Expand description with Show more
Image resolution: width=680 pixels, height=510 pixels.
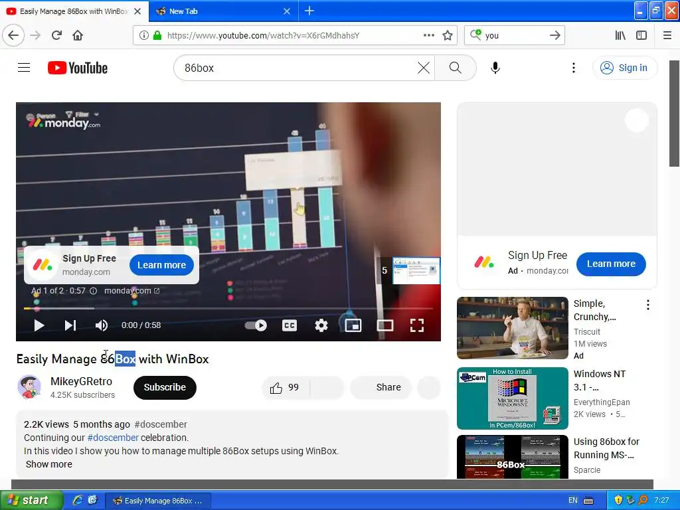pos(49,464)
